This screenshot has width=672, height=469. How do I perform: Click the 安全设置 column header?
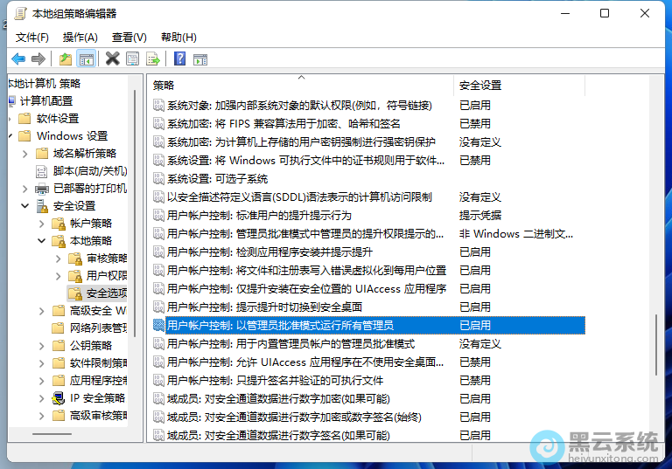click(480, 86)
